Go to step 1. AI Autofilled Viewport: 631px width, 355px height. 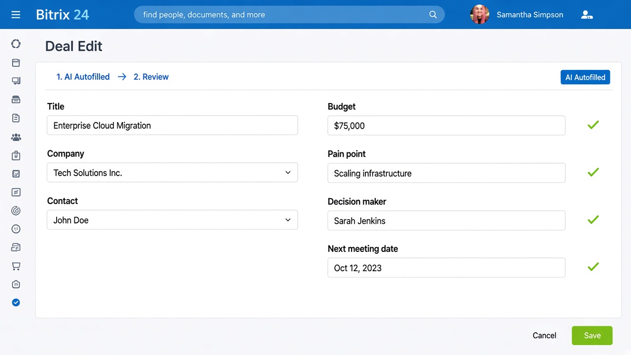tap(83, 77)
